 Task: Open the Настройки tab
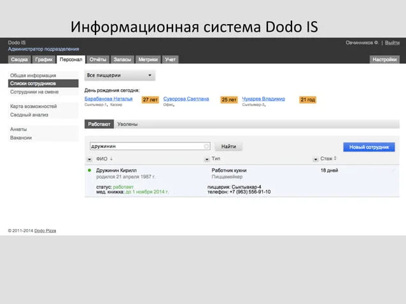click(384, 60)
